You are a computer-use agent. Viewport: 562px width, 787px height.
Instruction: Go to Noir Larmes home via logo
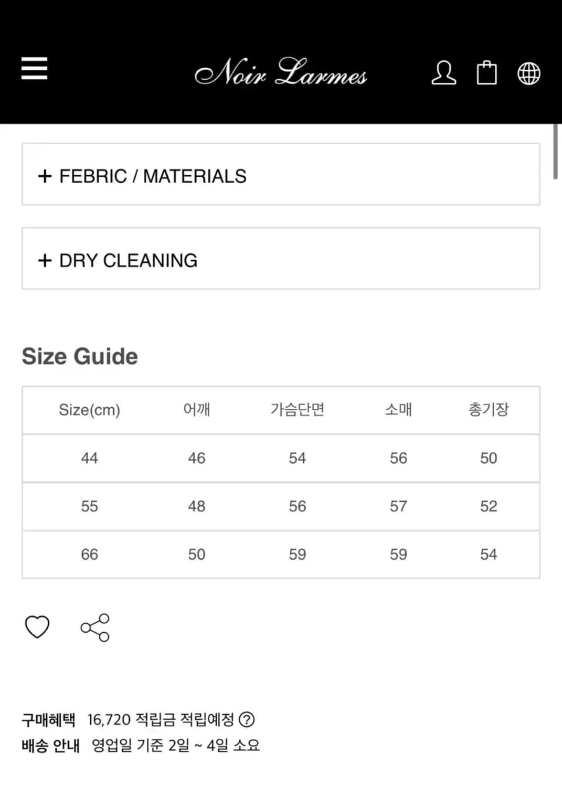click(281, 72)
